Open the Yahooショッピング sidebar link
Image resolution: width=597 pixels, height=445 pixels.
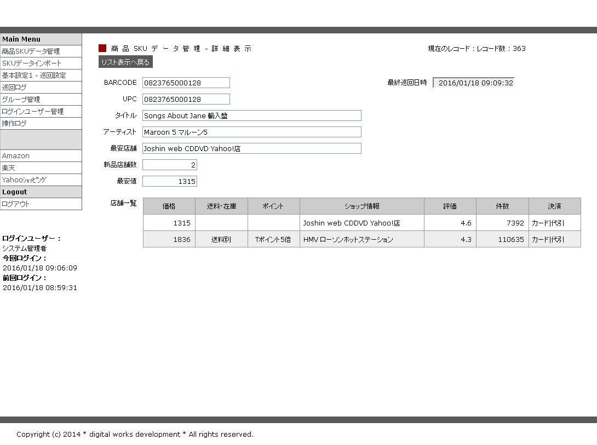click(x=41, y=180)
